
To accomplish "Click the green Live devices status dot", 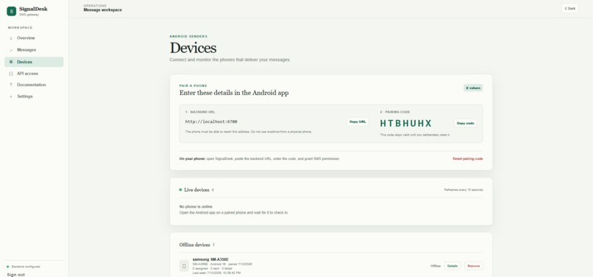I will [x=180, y=190].
